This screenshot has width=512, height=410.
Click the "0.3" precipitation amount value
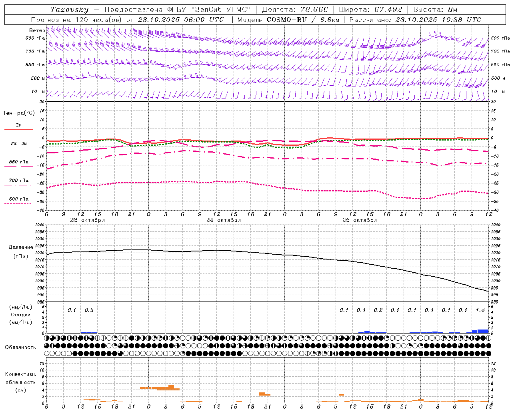[x=89, y=310]
